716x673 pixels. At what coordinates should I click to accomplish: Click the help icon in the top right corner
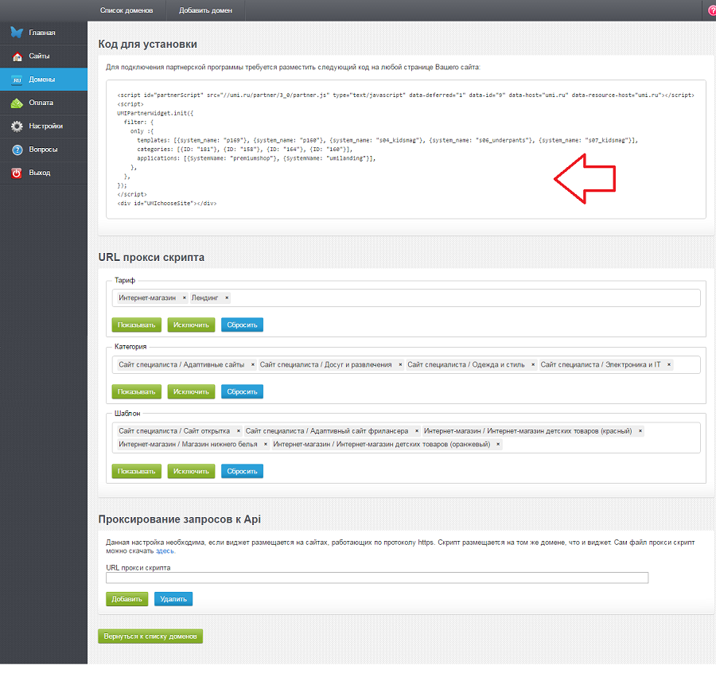[x=712, y=10]
